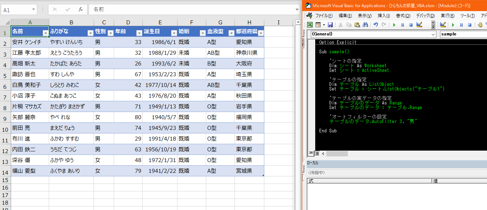Run the macro with the Standard toolbar green play button
Screen dimensions: 487x210
394,25
